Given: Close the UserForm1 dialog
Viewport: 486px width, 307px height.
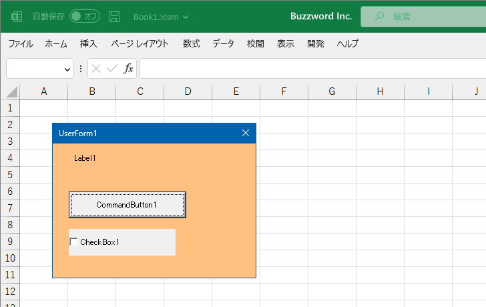Looking at the screenshot, I should pos(246,133).
